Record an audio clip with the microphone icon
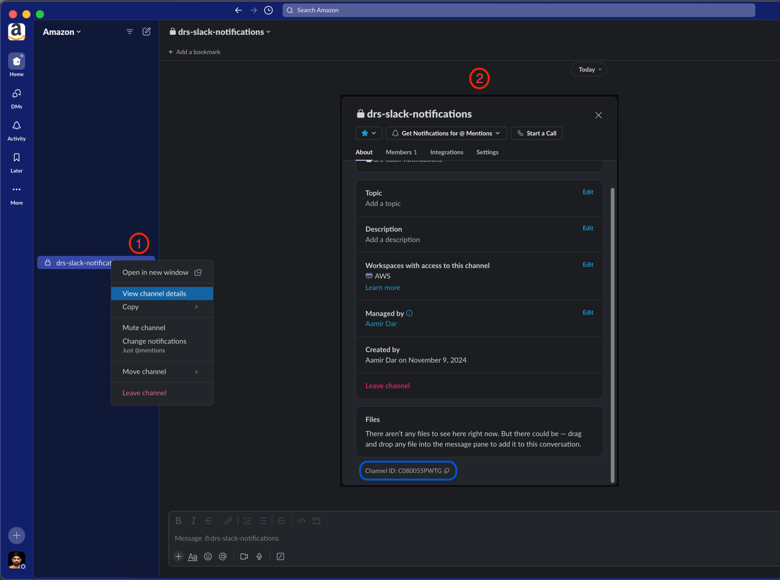Screen dimensions: 780x580 [x=259, y=556]
